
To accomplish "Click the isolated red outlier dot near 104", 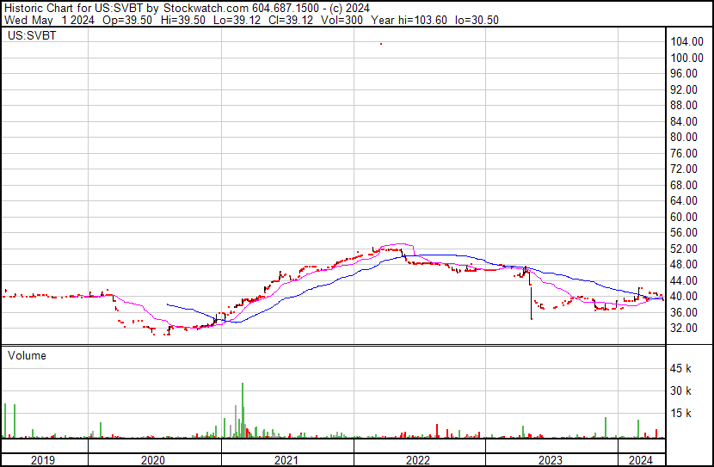I will (381, 43).
